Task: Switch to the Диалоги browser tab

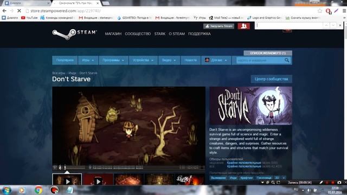Action: [x=27, y=3]
